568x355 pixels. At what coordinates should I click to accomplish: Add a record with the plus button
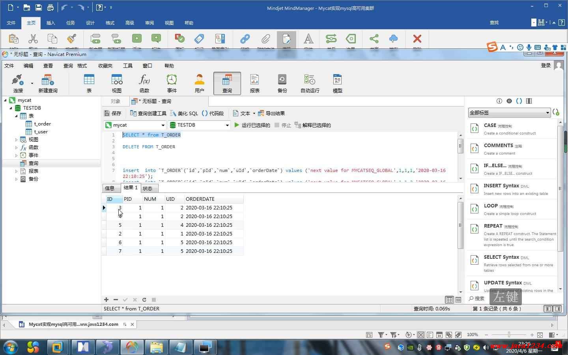tap(106, 300)
